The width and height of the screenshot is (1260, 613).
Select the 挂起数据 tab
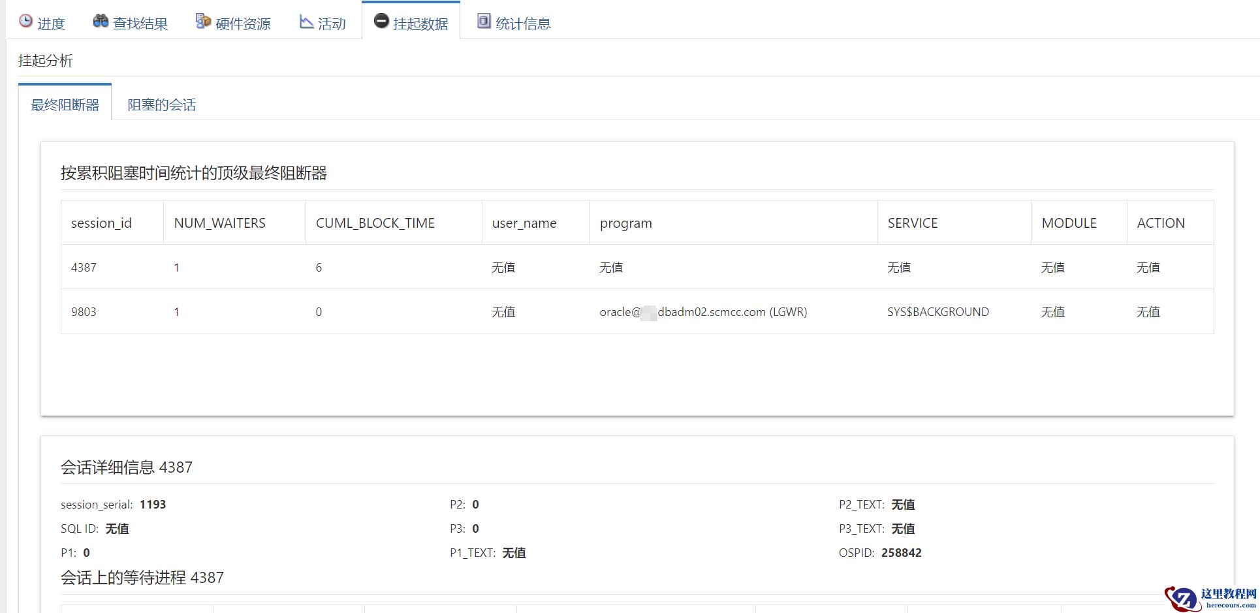(411, 22)
